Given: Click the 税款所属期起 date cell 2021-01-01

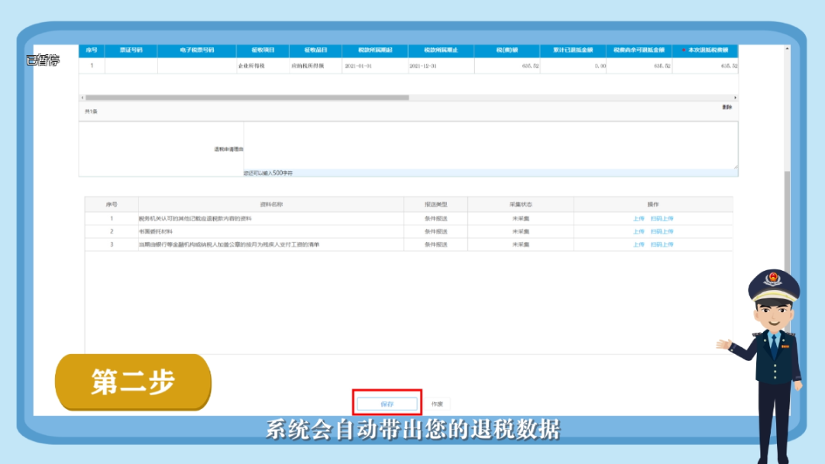Looking at the screenshot, I should pyautogui.click(x=357, y=66).
